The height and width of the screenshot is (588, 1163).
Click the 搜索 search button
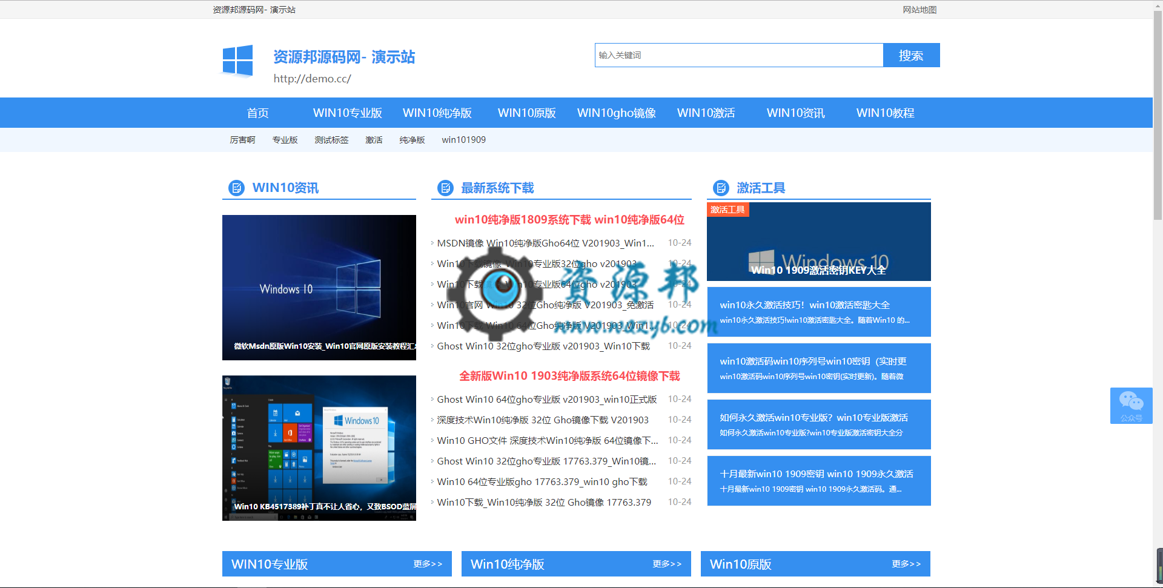click(911, 55)
